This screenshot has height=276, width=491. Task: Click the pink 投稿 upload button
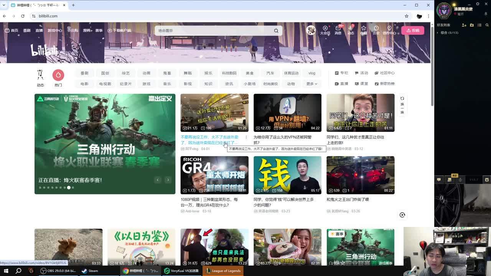[x=412, y=30]
